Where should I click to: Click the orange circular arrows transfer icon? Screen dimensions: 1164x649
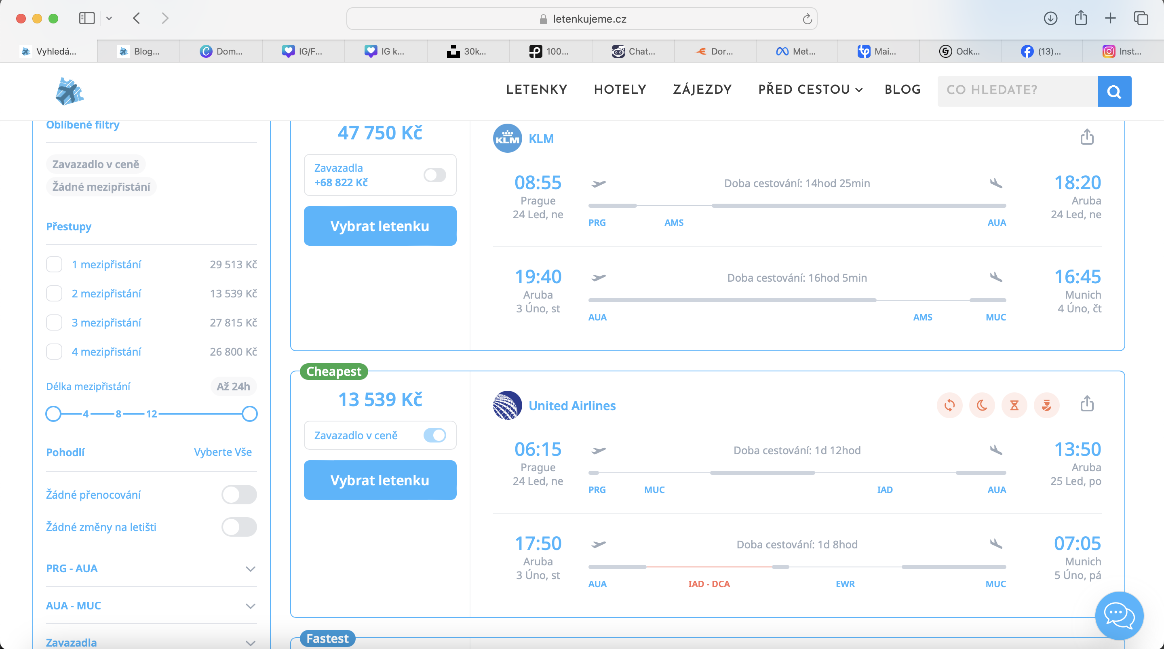click(949, 405)
